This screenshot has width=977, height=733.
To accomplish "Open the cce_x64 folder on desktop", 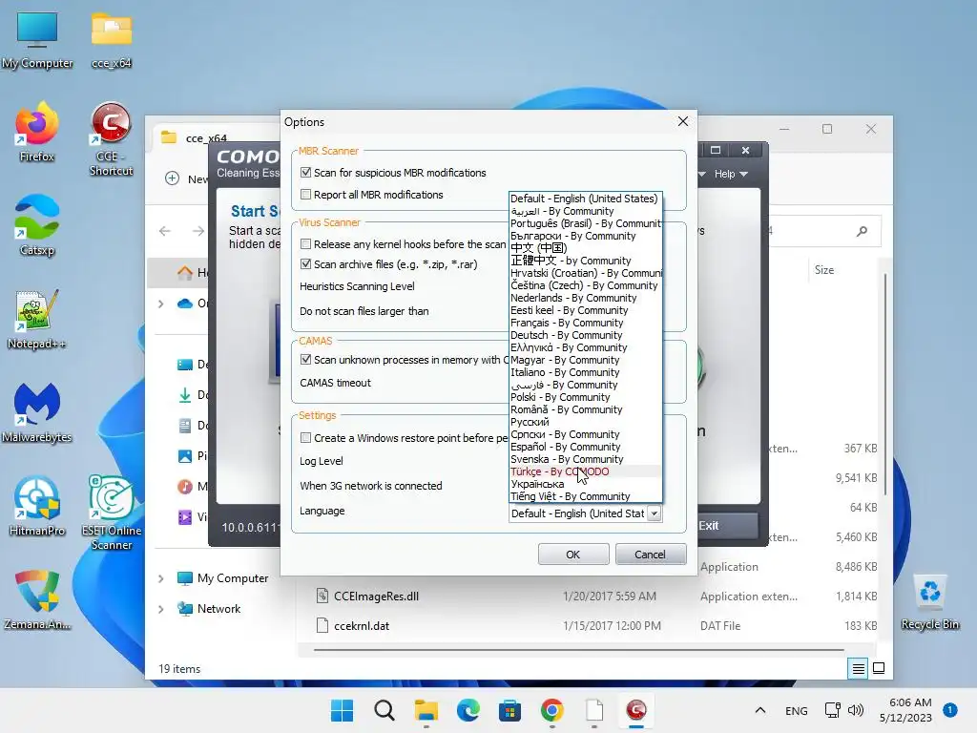I will pyautogui.click(x=112, y=40).
